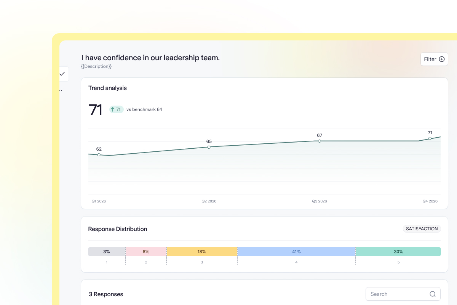Click the SATISFACTION tag
Viewport: 457px width, 305px height.
click(422, 229)
